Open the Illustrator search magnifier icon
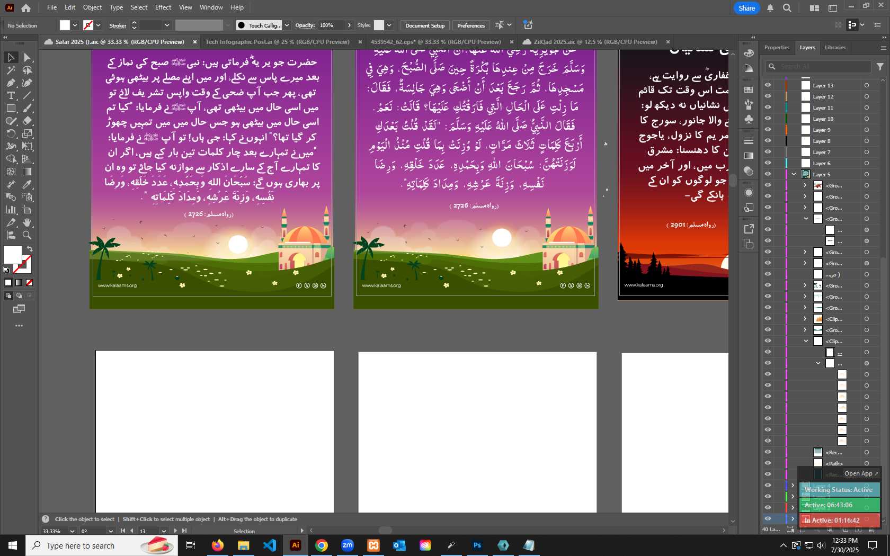 tap(787, 8)
